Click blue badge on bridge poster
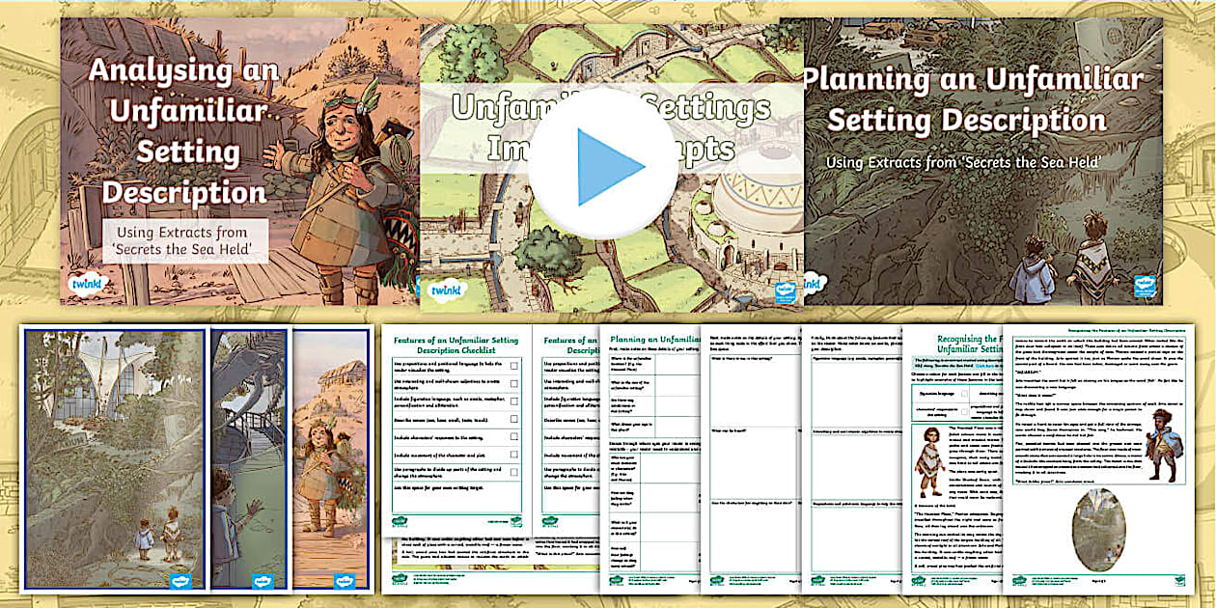Screen dimensions: 1216x608 [x=263, y=580]
